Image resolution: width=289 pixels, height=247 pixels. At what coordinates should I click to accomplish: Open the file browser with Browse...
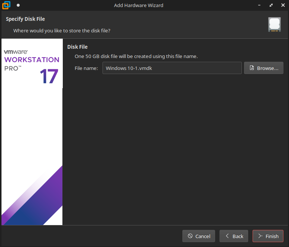[x=264, y=68]
